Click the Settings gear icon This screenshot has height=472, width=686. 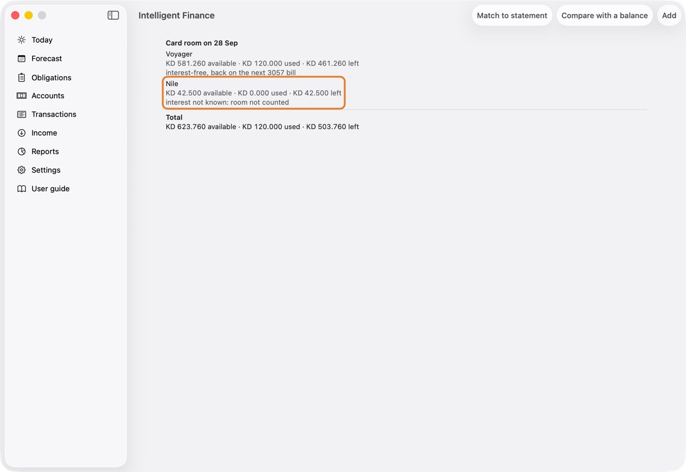click(x=22, y=170)
